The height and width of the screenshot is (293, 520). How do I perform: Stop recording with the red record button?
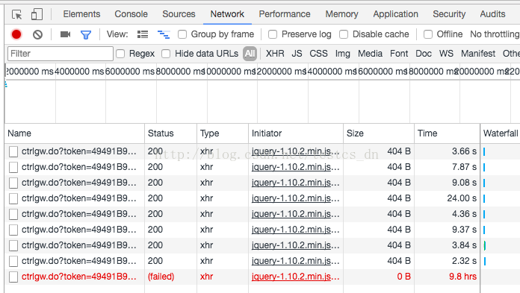[16, 34]
